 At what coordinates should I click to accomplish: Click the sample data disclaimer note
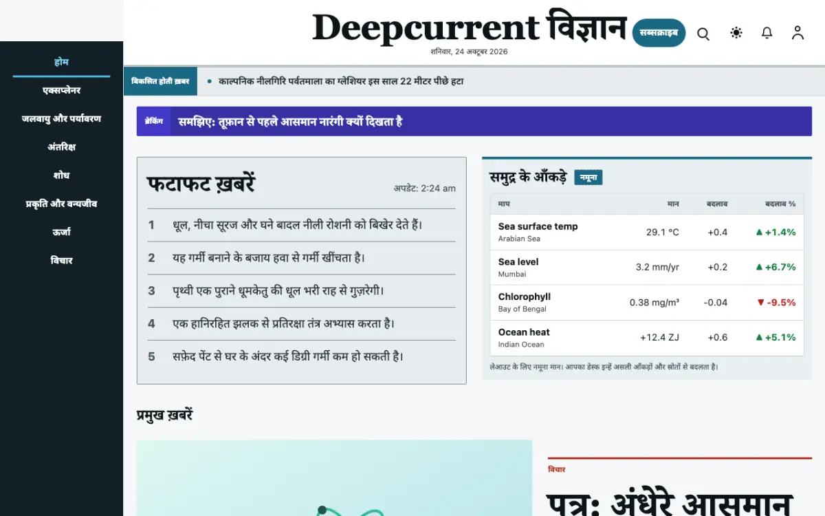click(x=604, y=367)
